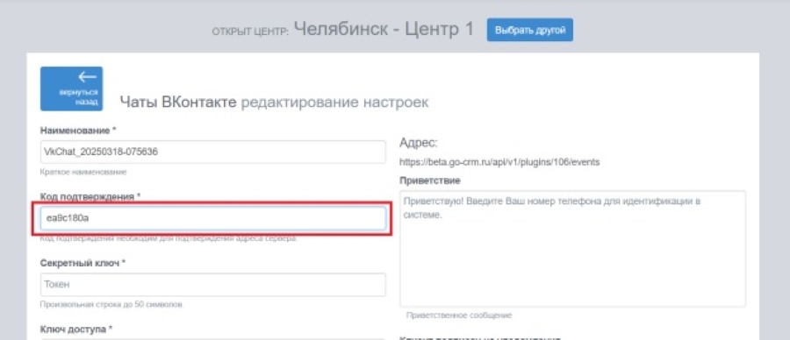Click the 'Наименование' input field with VkChat_20250318-075636
Viewport: 790px width, 340px height.
point(212,152)
